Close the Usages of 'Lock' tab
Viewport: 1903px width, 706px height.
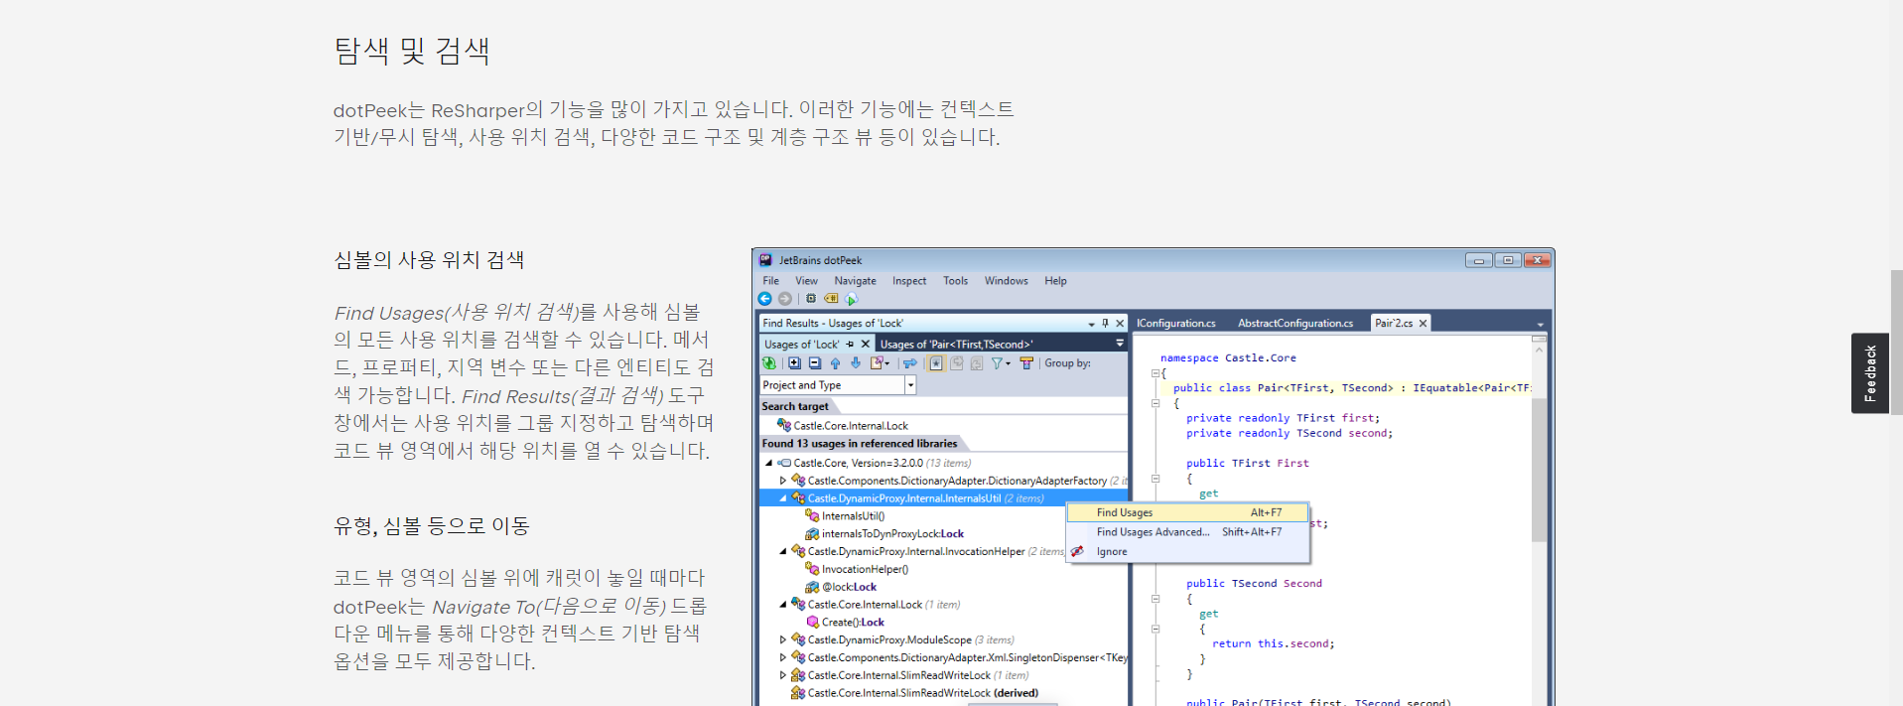[x=865, y=345]
